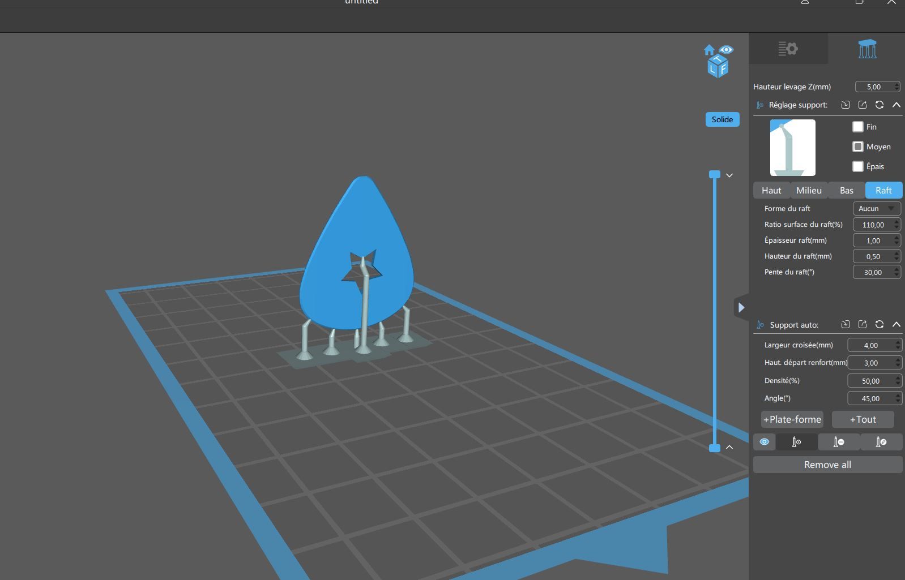Switch to the support tab icon
This screenshot has width=905, height=580.
click(867, 49)
